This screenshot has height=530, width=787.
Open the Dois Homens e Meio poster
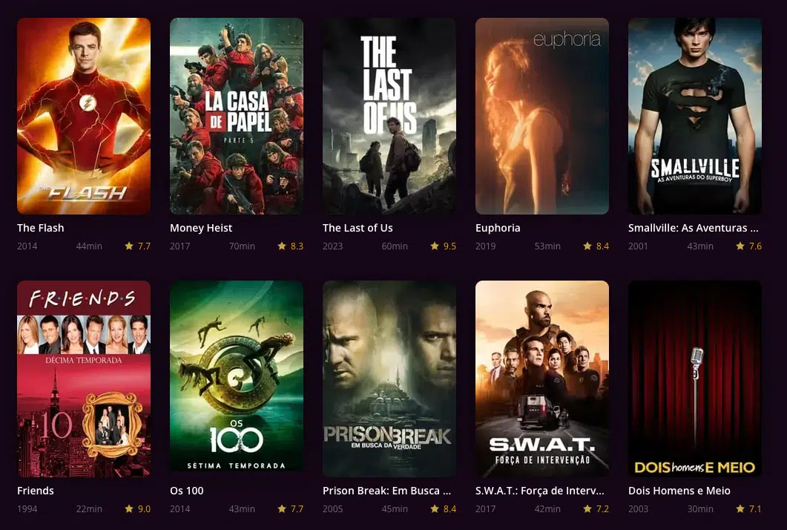(694, 379)
